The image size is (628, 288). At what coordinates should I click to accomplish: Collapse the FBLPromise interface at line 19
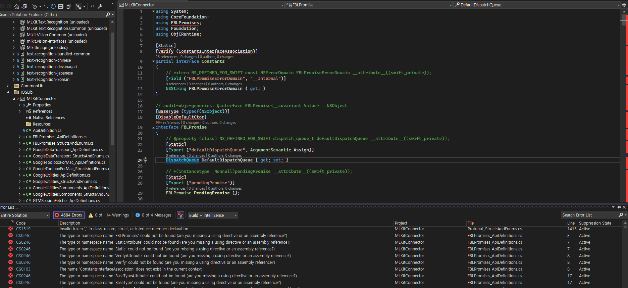pyautogui.click(x=153, y=127)
